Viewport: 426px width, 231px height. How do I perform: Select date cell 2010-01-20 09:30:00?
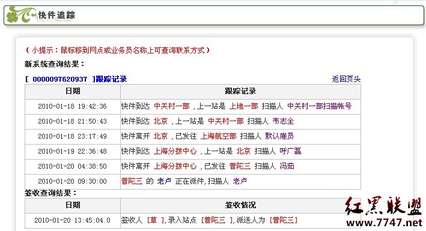tap(72, 181)
